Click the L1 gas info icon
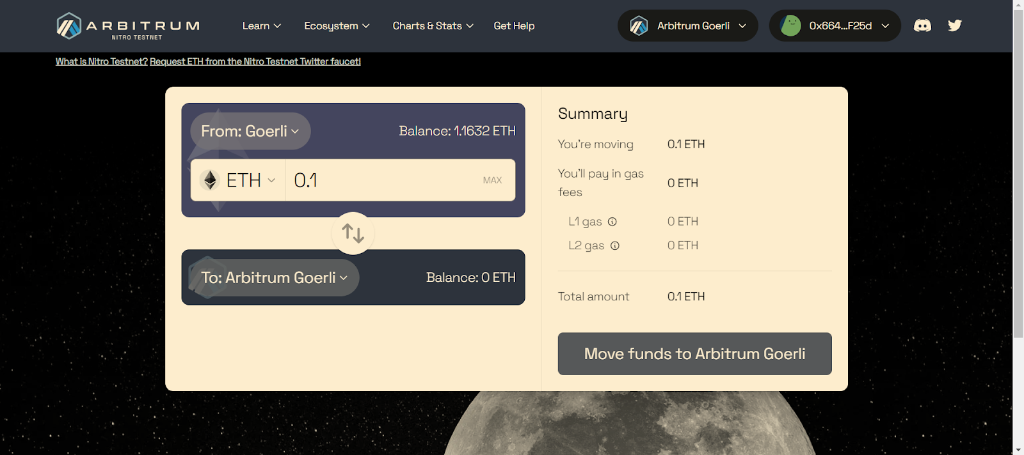The height and width of the screenshot is (455, 1024). [x=612, y=222]
